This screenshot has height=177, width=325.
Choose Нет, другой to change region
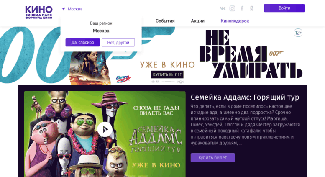118,43
